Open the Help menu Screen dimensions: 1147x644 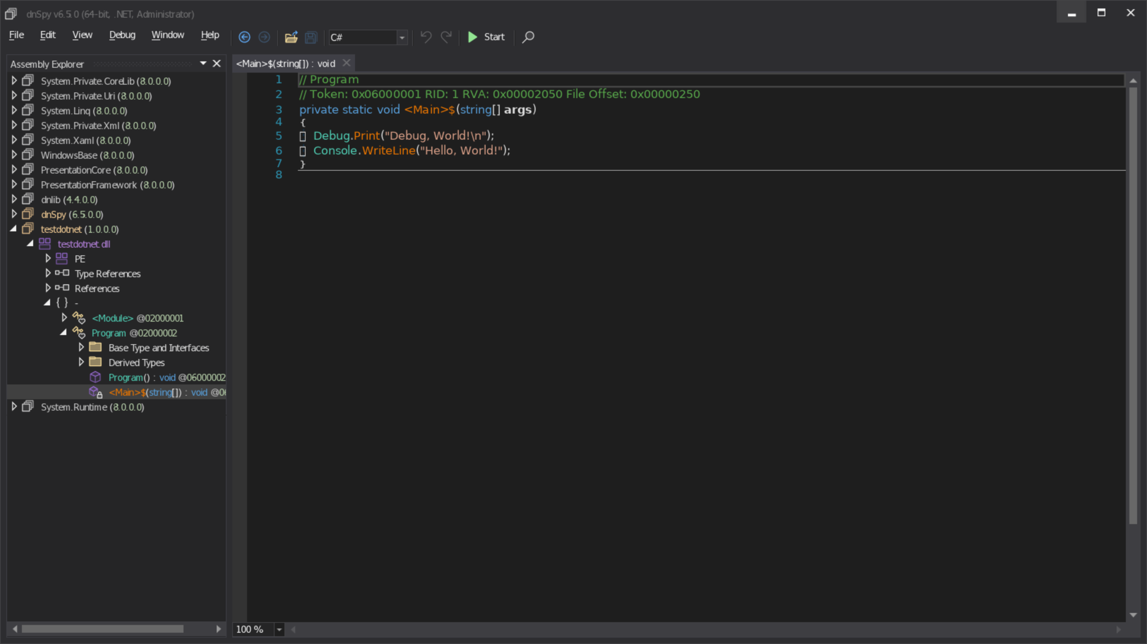[210, 35]
